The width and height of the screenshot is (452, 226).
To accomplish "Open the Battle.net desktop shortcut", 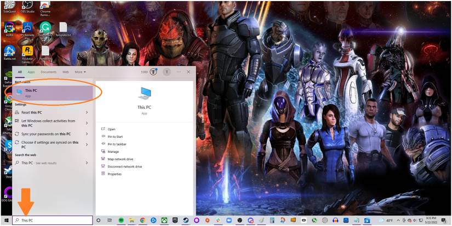I will click(10, 53).
